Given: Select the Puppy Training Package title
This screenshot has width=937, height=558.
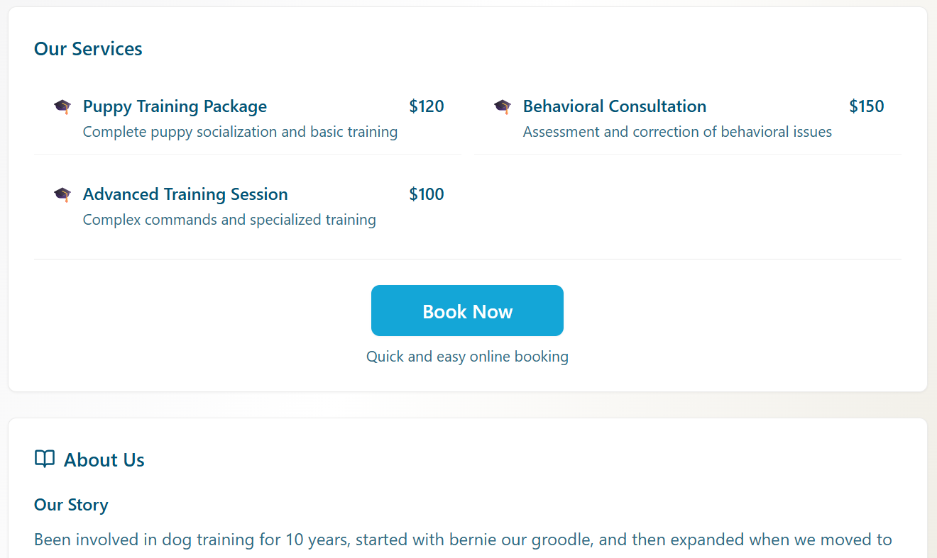Looking at the screenshot, I should pyautogui.click(x=175, y=106).
